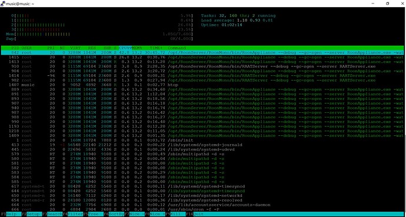Open the F6 SortBy selector
Screen dimensions: 406x217
click(x=114, y=214)
